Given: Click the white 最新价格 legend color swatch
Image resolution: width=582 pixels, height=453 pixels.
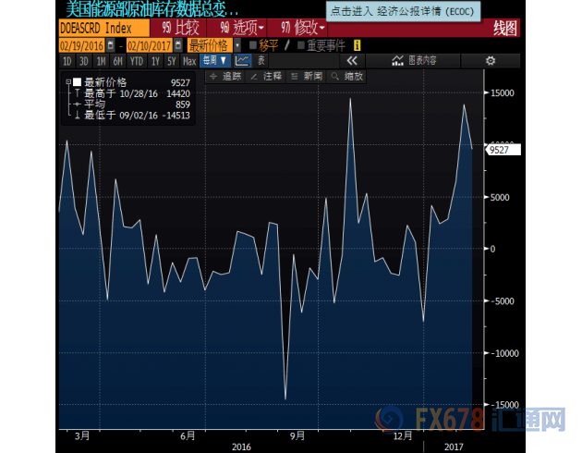Looking at the screenshot, I should (x=76, y=81).
